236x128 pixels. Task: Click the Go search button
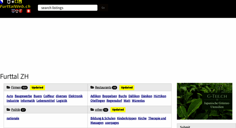coord(103,8)
